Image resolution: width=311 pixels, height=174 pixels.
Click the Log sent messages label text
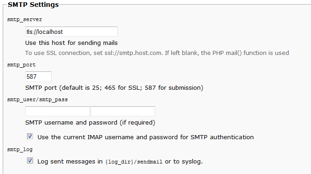70,162
